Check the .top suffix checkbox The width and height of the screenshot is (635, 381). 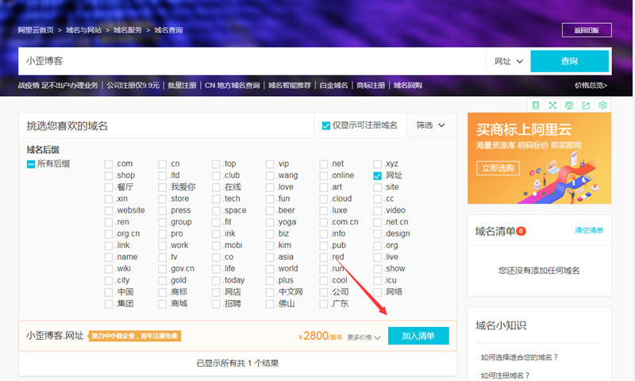(216, 164)
